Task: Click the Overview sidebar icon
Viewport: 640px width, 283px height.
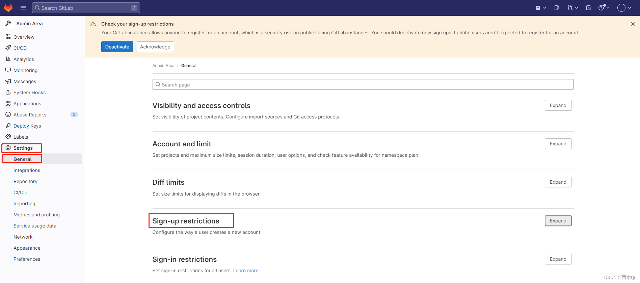Action: click(8, 37)
